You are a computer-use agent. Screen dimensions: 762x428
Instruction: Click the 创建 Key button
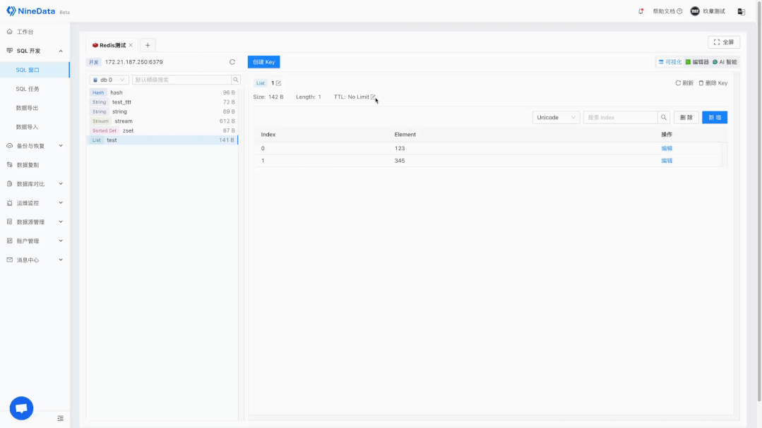pos(263,61)
